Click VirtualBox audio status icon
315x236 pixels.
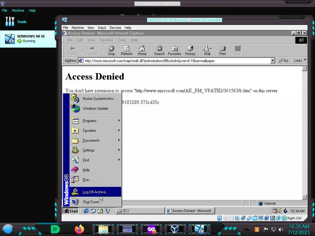click(237, 218)
